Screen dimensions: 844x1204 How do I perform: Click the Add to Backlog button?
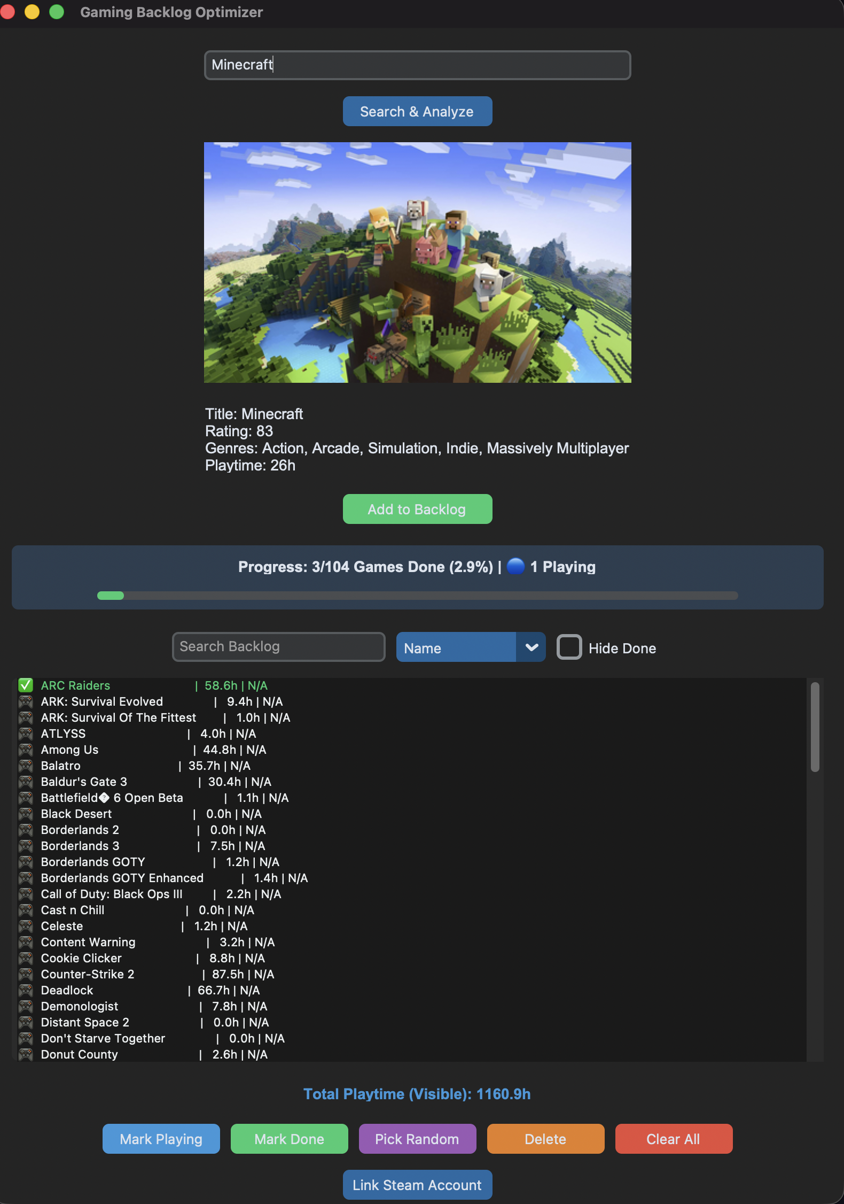click(x=417, y=509)
